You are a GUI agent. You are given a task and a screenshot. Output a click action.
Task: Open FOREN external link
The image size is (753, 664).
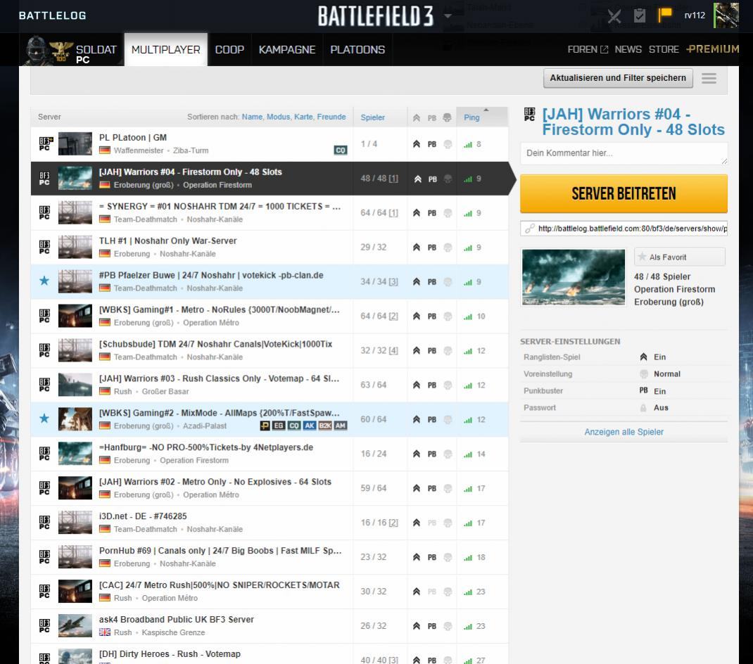point(588,49)
